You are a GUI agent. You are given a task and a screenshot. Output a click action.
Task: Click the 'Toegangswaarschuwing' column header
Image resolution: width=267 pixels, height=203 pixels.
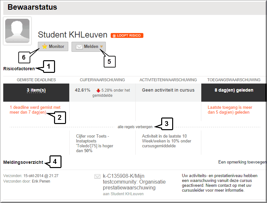[x=234, y=80]
